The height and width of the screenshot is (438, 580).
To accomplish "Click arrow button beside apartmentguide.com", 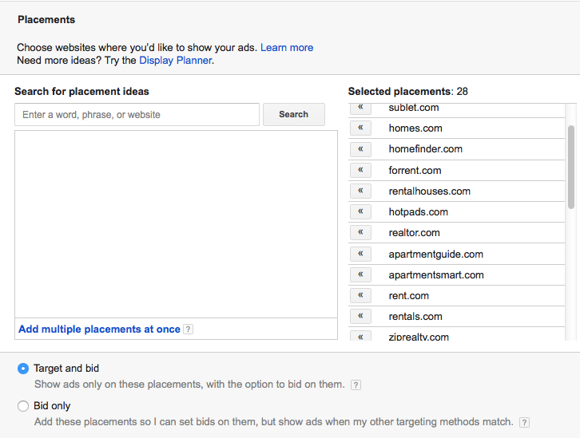I will pyautogui.click(x=360, y=254).
